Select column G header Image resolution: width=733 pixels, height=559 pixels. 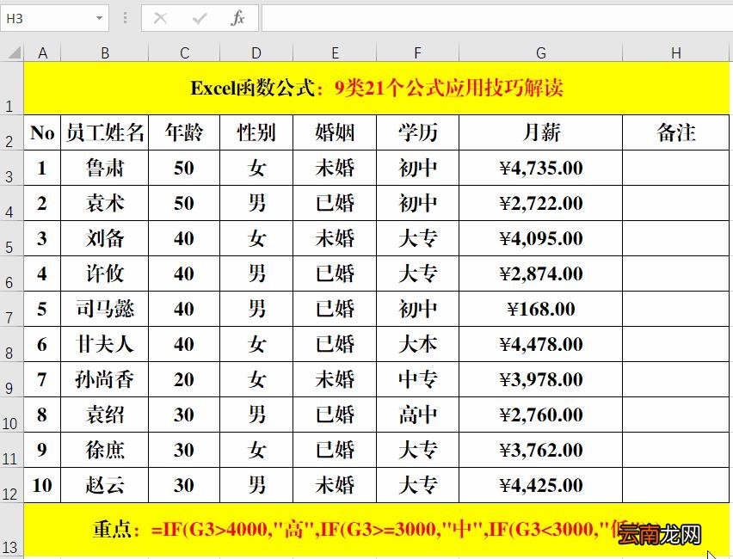click(x=541, y=52)
